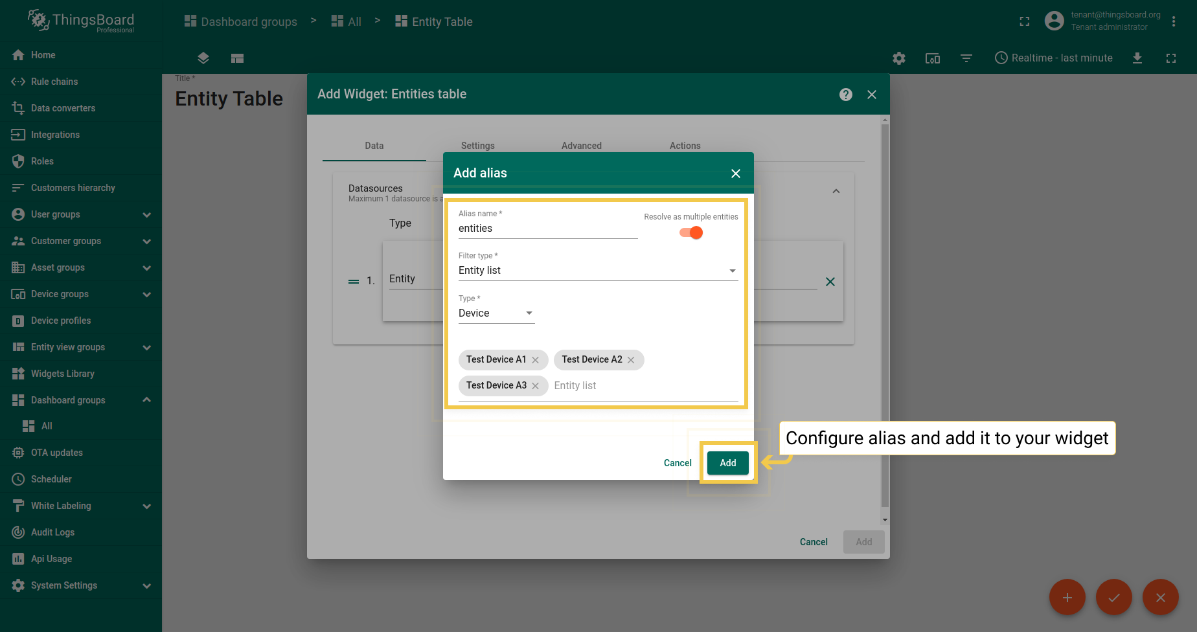Go to Dashboard groups breadcrumb
The image size is (1197, 632).
[x=241, y=21]
